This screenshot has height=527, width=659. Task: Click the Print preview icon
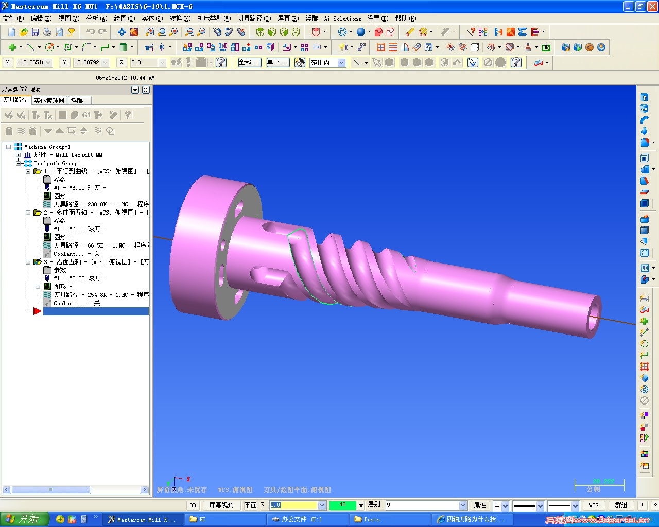tap(59, 32)
